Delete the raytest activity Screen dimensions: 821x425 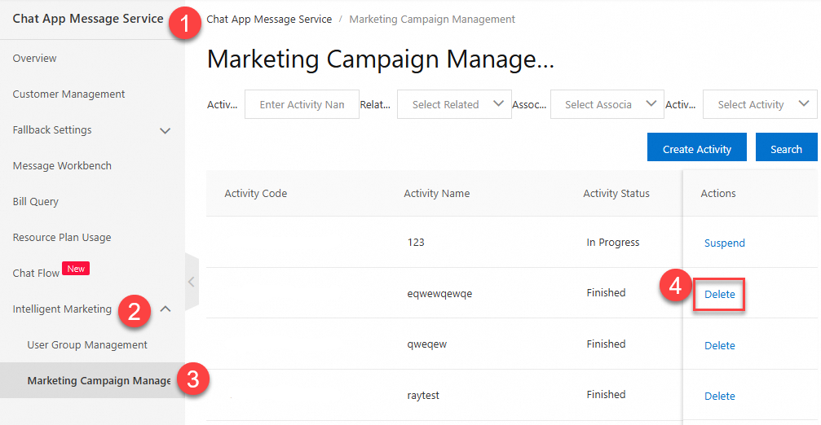coord(719,396)
